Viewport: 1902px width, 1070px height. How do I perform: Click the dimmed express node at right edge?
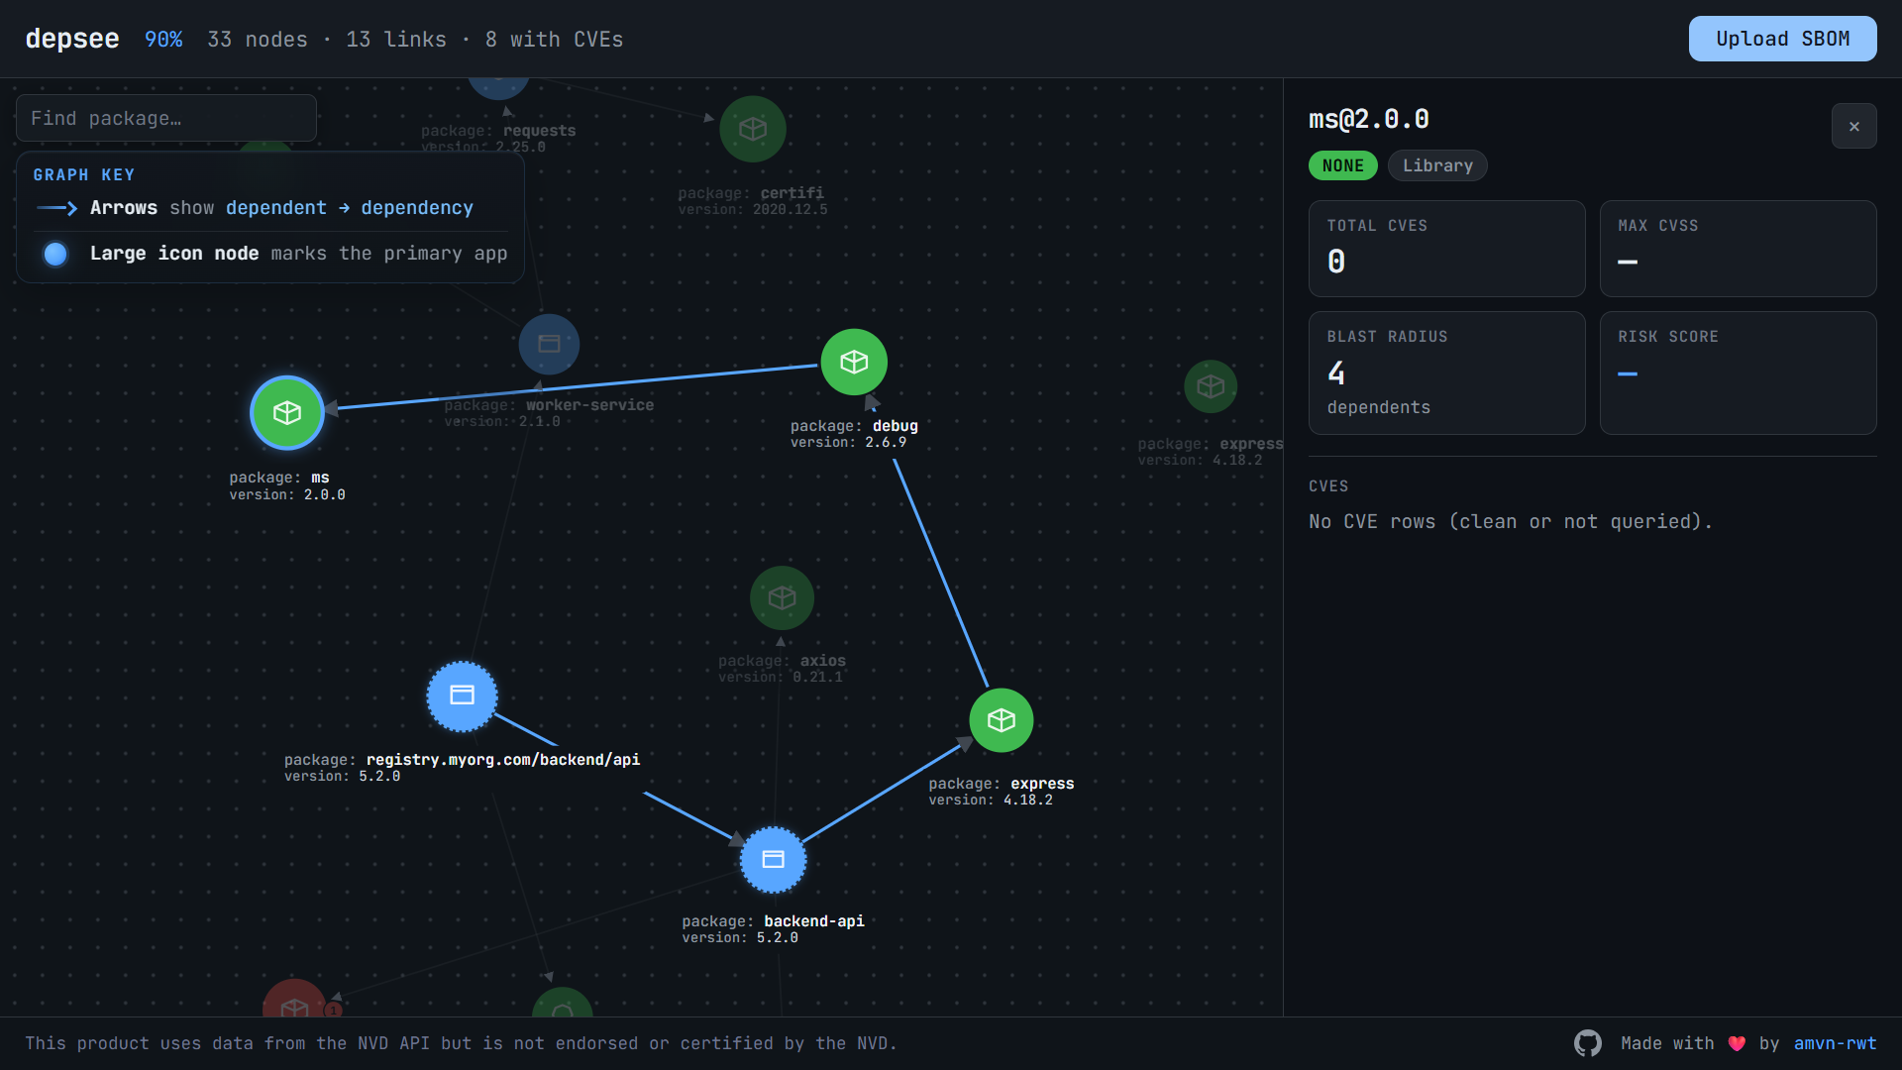pos(1211,386)
